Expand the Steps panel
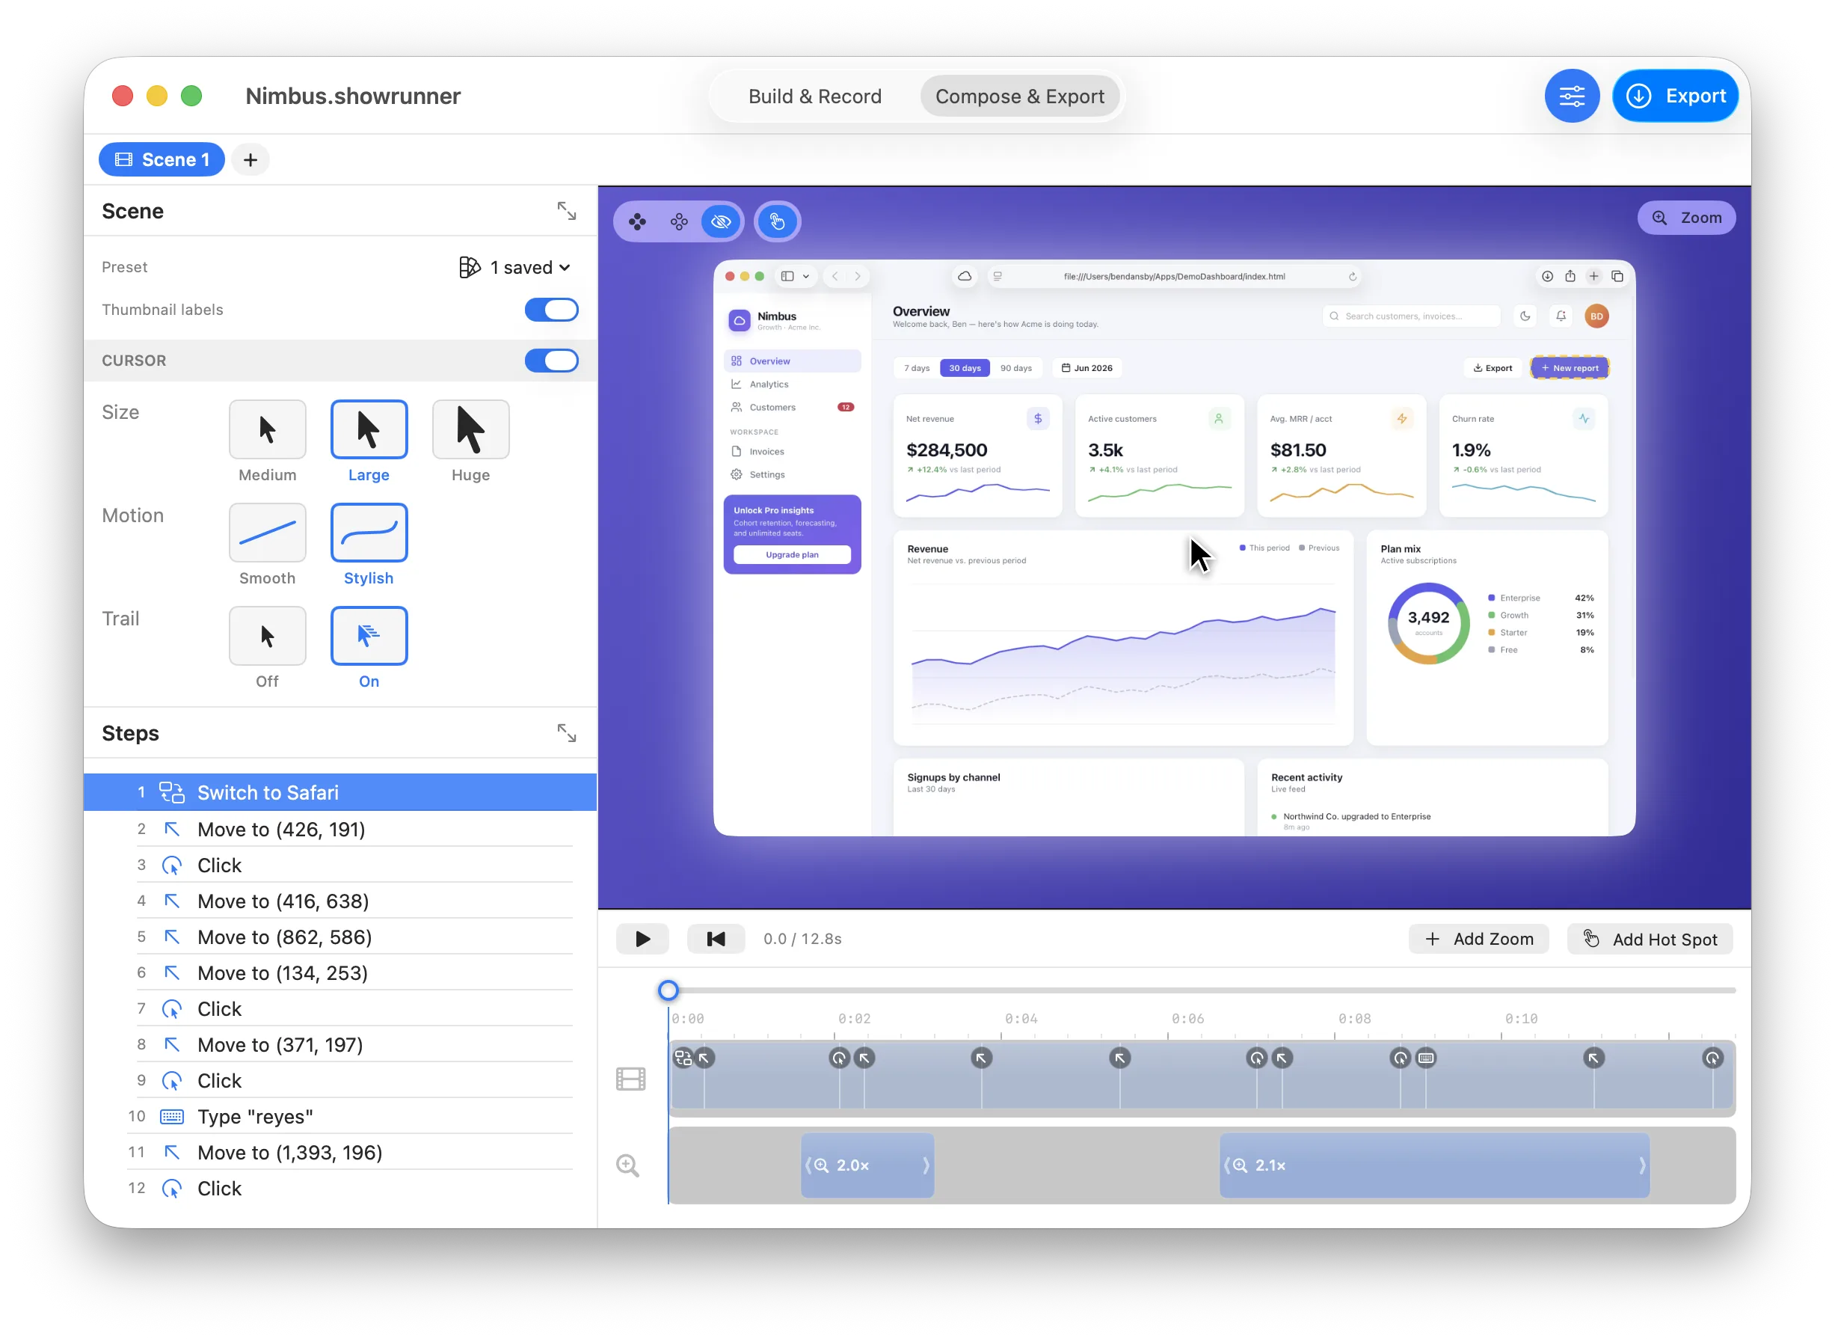The image size is (1835, 1339). tap(565, 733)
